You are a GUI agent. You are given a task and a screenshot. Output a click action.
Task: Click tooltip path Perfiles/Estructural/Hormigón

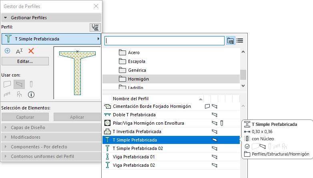pos(281,154)
